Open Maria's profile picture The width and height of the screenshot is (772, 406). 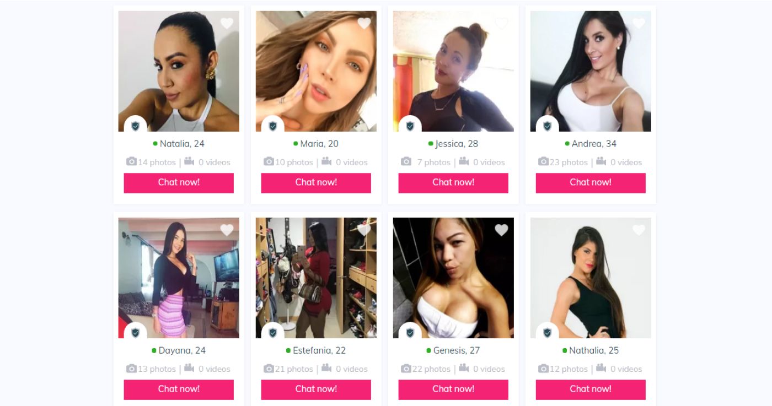(316, 71)
